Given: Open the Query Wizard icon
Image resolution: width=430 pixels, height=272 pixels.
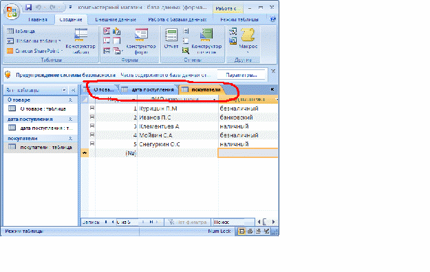Looking at the screenshot, I should [233, 32].
